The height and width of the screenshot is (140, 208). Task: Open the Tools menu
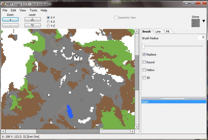[33, 10]
